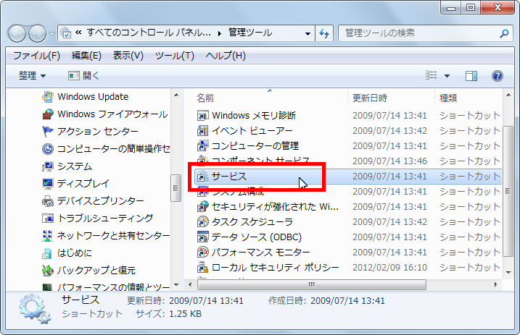Sort by the 名前 column header
The width and height of the screenshot is (520, 335).
(205, 98)
